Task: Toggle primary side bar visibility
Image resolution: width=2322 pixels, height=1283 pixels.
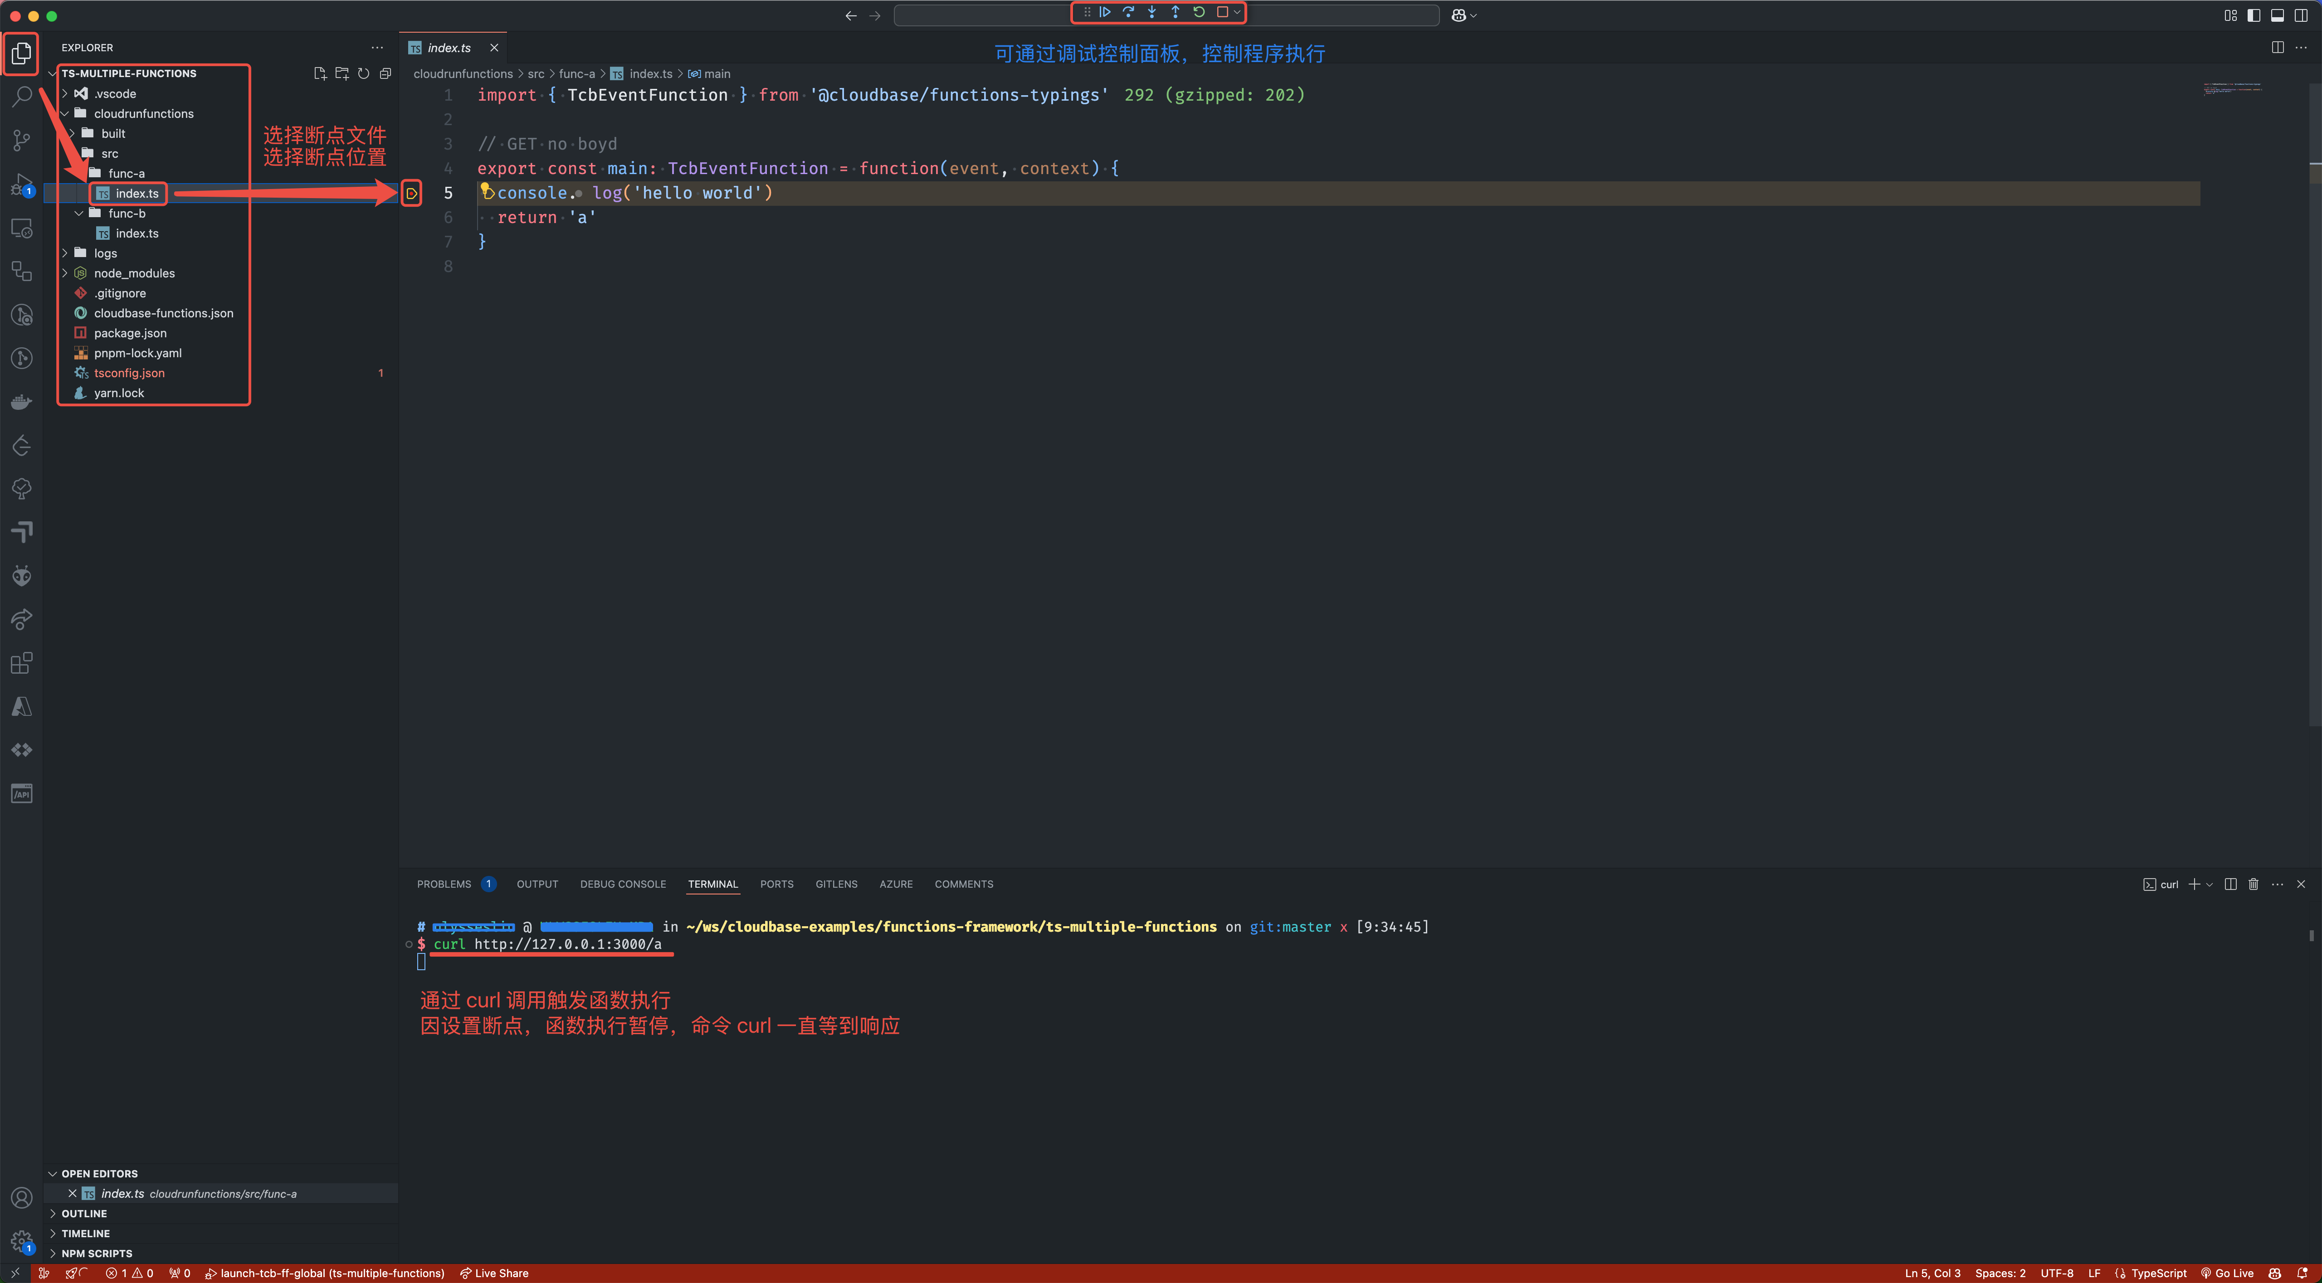Action: click(2254, 15)
